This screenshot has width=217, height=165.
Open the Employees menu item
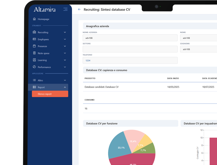43,39
